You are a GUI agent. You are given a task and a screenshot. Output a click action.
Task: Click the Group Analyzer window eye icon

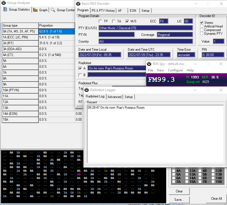tap(3, 3)
